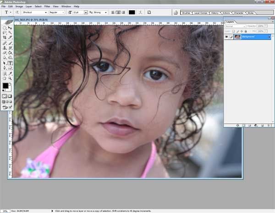This screenshot has width=275, height=213.
Task: Select the Hand tool
Action: 5,78
